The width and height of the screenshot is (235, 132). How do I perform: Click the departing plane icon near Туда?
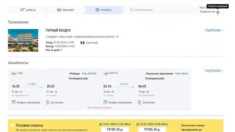pos(14,73)
